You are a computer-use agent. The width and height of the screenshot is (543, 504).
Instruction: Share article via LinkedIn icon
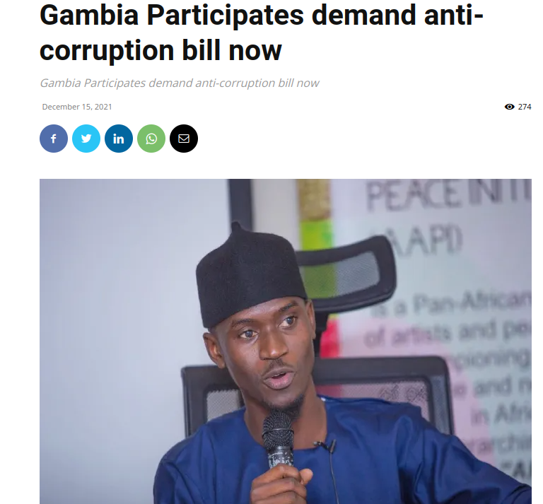click(x=119, y=139)
